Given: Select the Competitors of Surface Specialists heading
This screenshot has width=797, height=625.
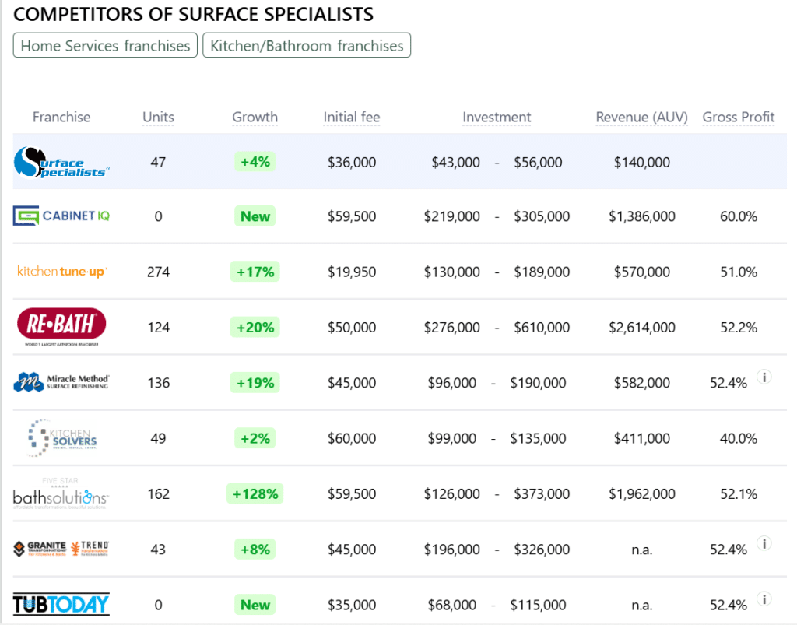Looking at the screenshot, I should pos(193,14).
